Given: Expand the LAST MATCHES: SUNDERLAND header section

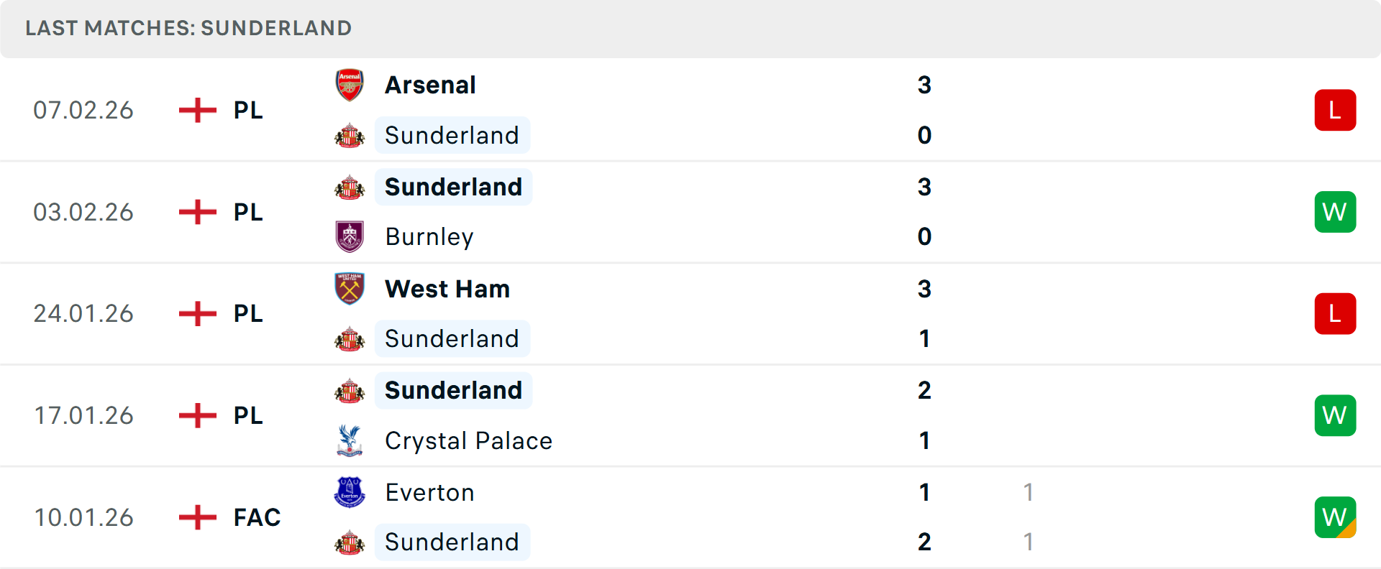Looking at the screenshot, I should (x=188, y=28).
